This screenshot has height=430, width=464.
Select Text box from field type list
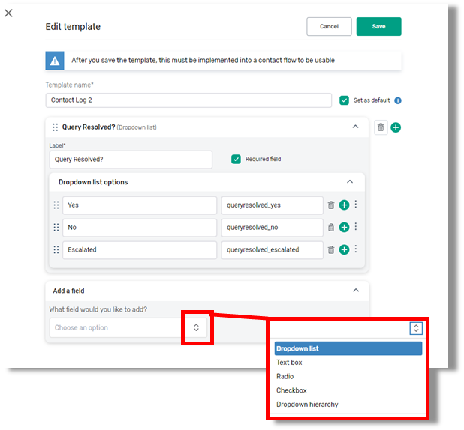(x=289, y=363)
